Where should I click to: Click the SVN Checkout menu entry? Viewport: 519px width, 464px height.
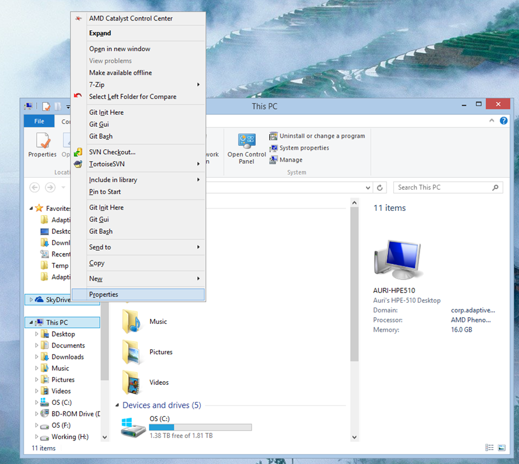pyautogui.click(x=112, y=152)
